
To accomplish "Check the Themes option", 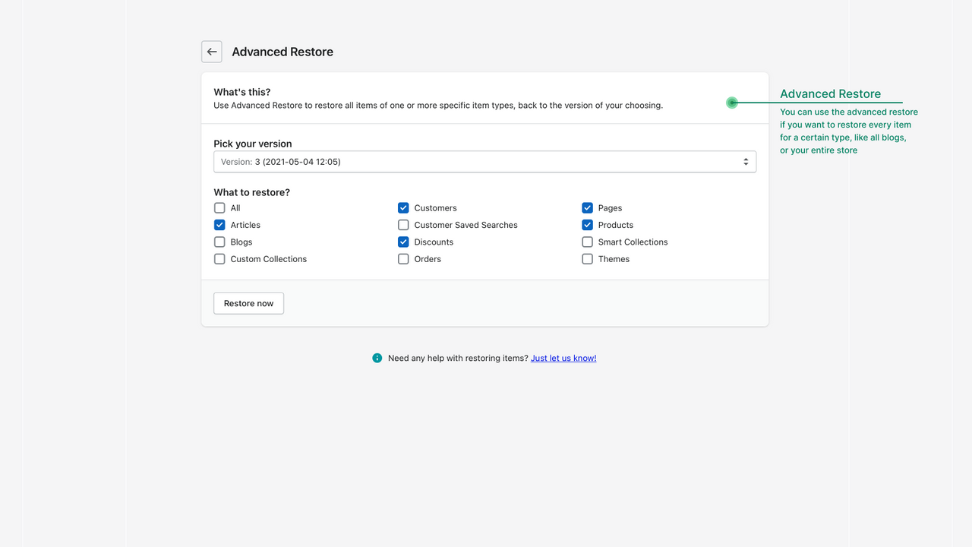I will click(587, 258).
